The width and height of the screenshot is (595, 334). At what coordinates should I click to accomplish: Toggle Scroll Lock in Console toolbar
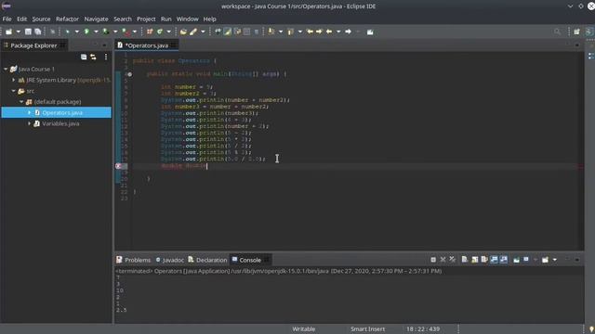[475, 260]
